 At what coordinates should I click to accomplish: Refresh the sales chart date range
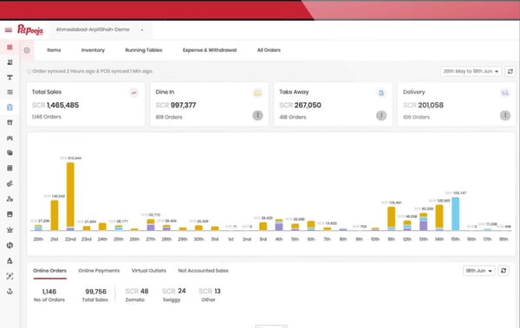(x=510, y=71)
